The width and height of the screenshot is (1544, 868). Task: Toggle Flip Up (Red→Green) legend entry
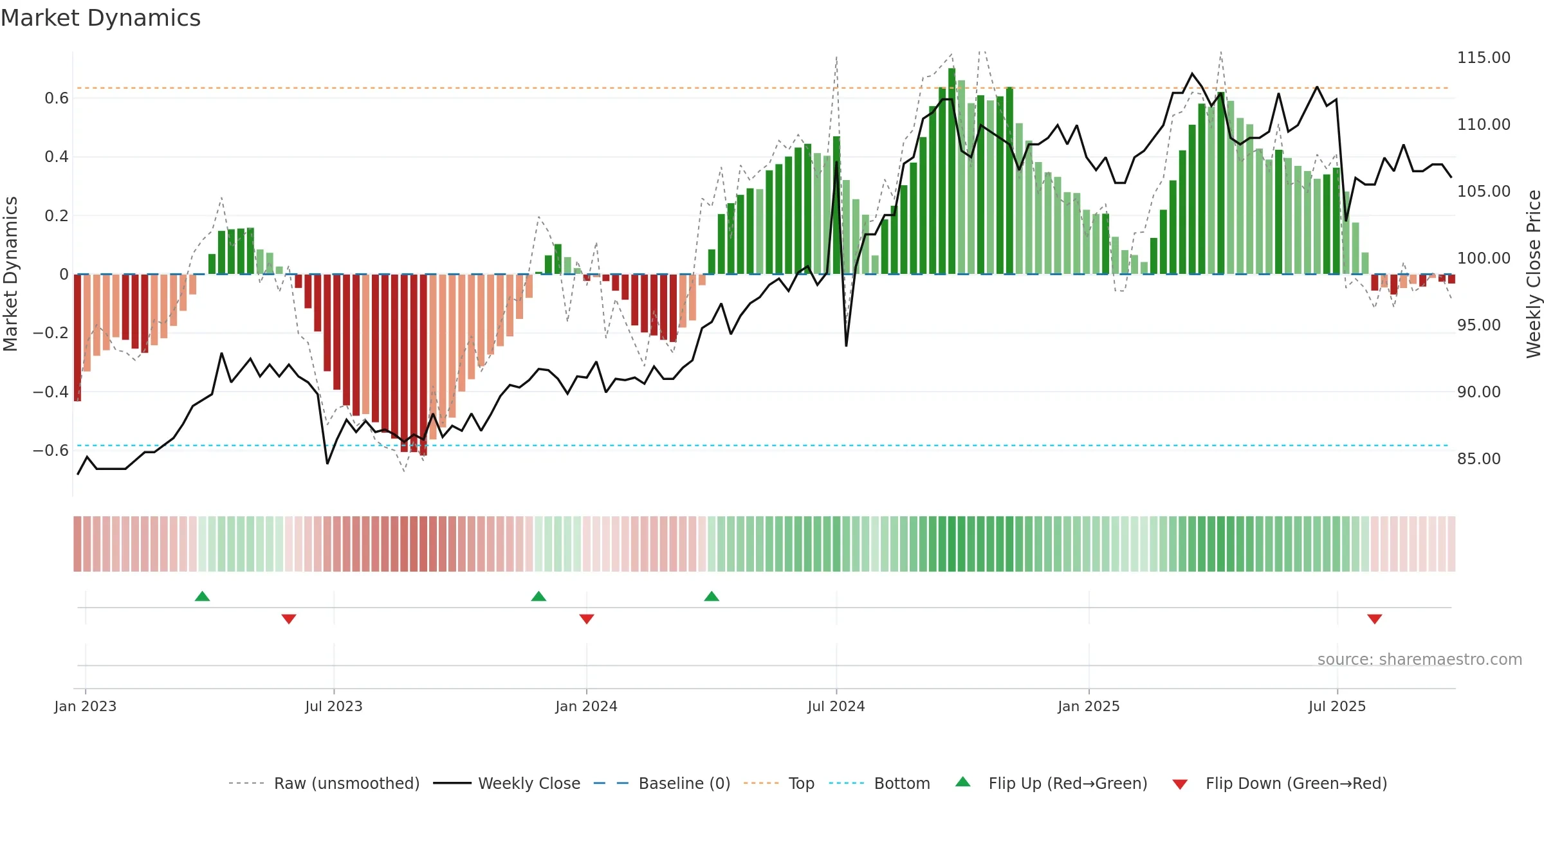click(1051, 783)
